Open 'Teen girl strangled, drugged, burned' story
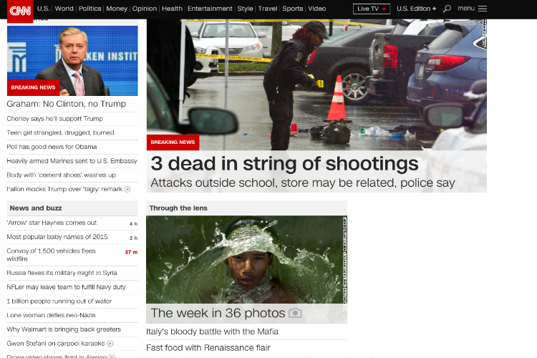The image size is (537, 358). (60, 132)
